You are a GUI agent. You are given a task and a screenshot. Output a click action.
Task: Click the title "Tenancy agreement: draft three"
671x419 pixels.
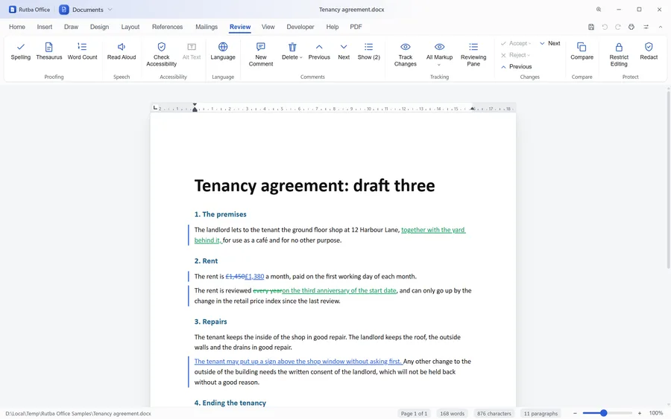pyautogui.click(x=315, y=185)
